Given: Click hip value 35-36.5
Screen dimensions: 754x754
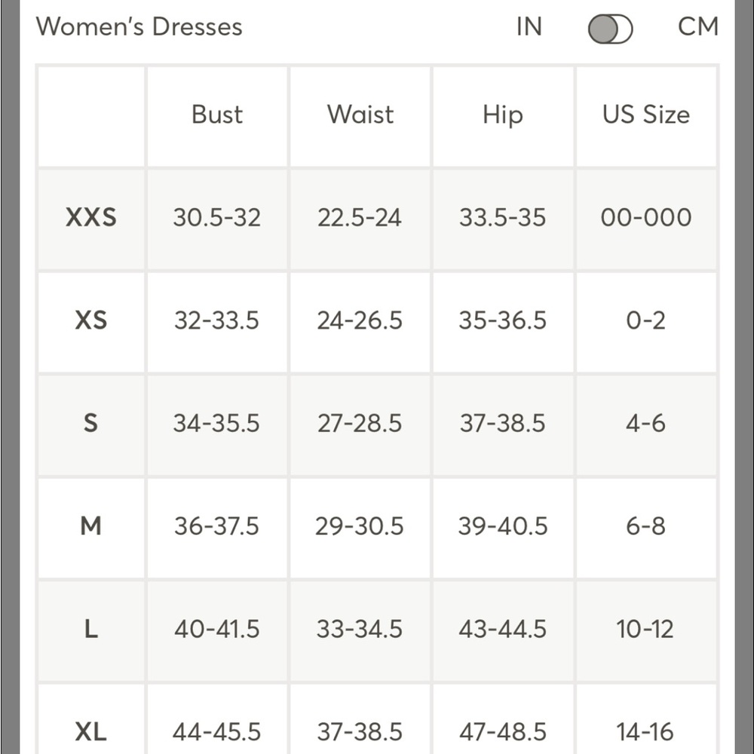Looking at the screenshot, I should coord(502,320).
